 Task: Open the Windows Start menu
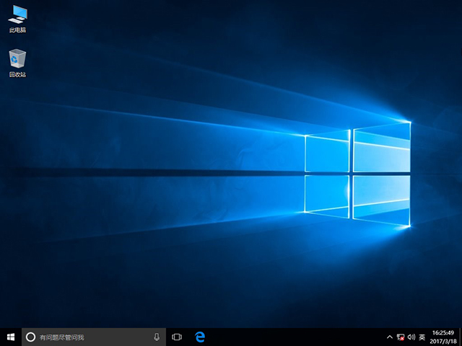click(11, 337)
